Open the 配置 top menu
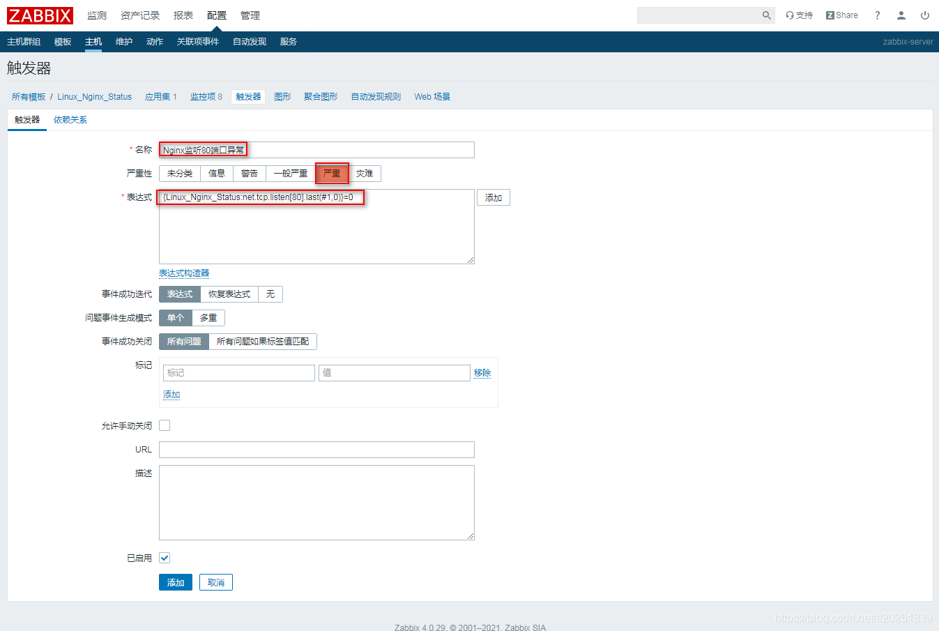The height and width of the screenshot is (631, 939). pyautogui.click(x=217, y=15)
